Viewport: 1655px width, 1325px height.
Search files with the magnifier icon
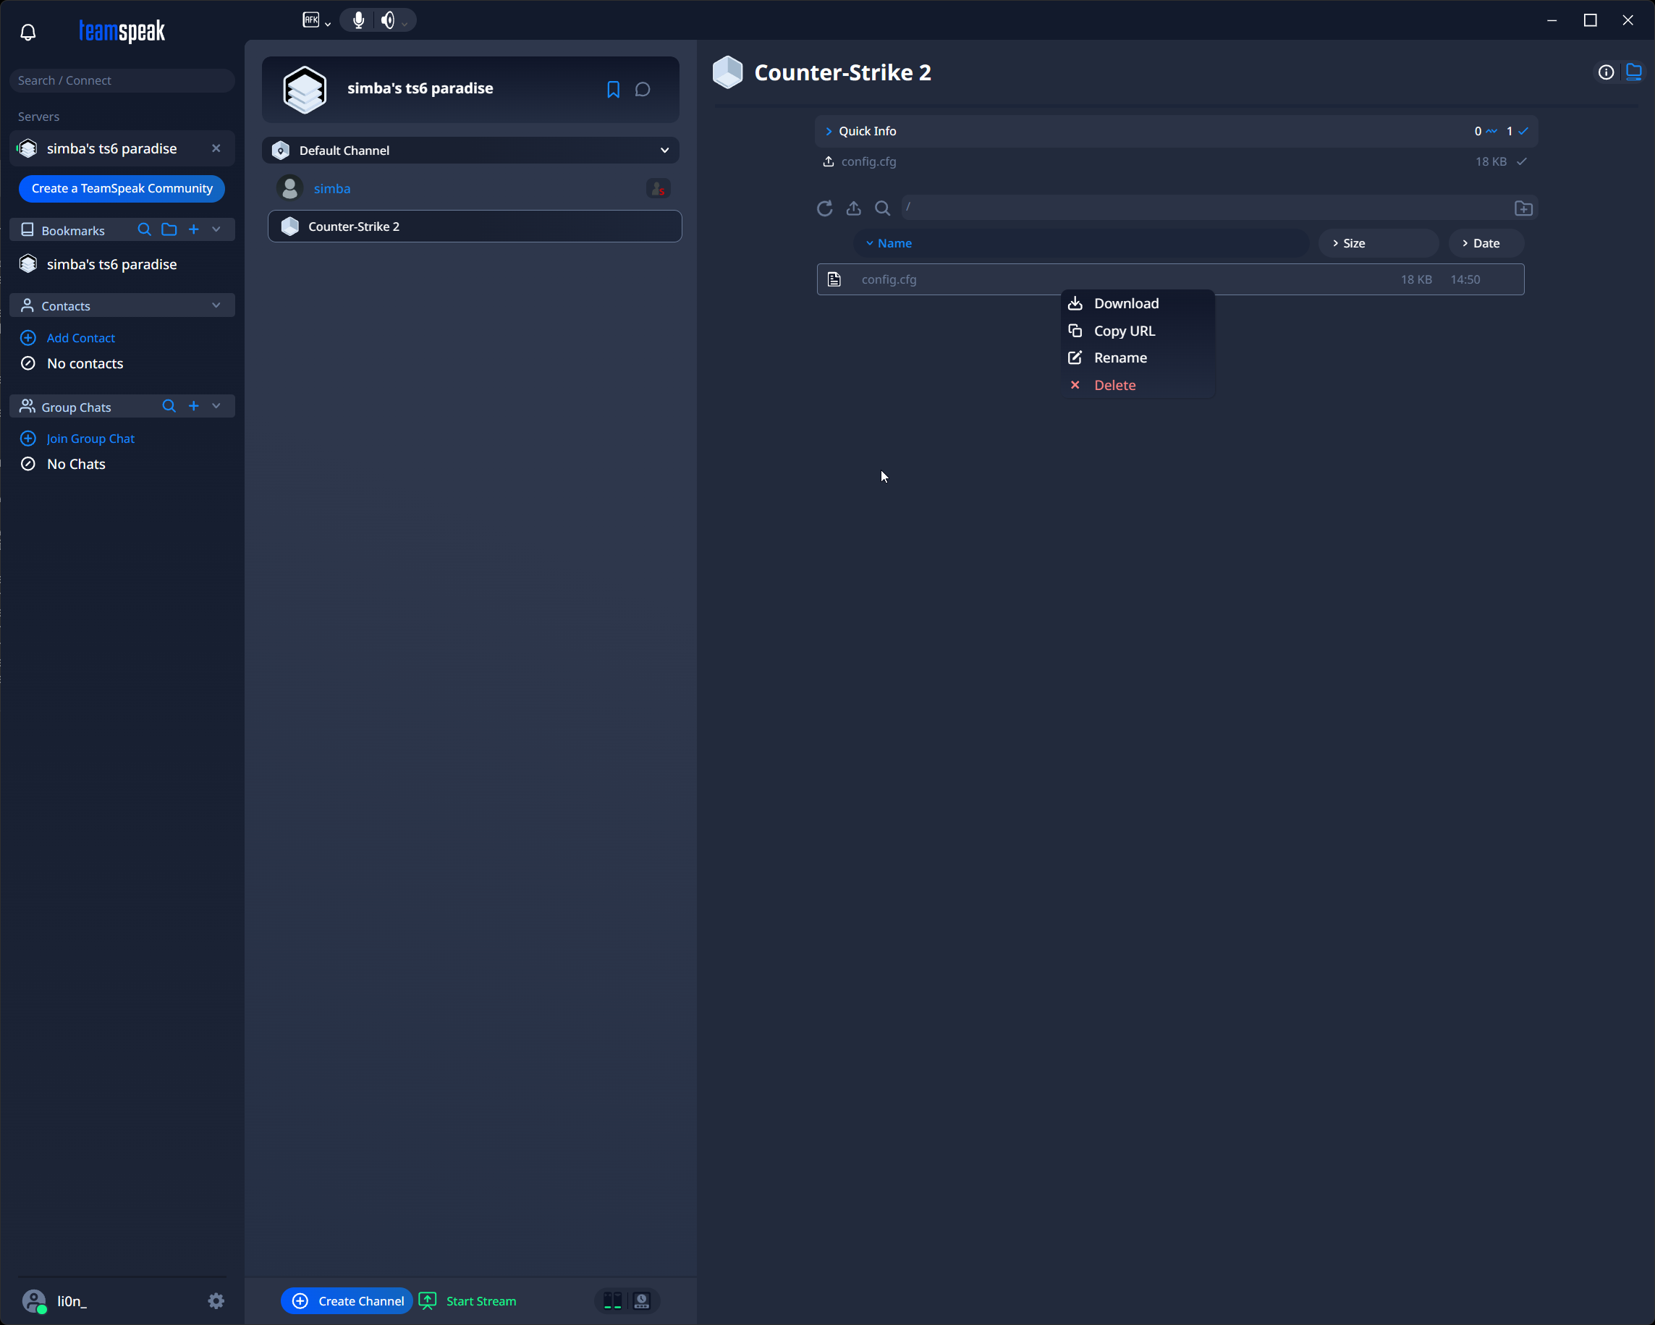883,208
